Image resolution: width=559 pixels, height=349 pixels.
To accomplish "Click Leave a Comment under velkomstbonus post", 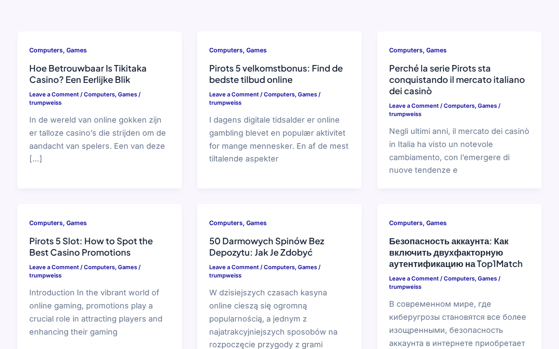I will pos(234,94).
